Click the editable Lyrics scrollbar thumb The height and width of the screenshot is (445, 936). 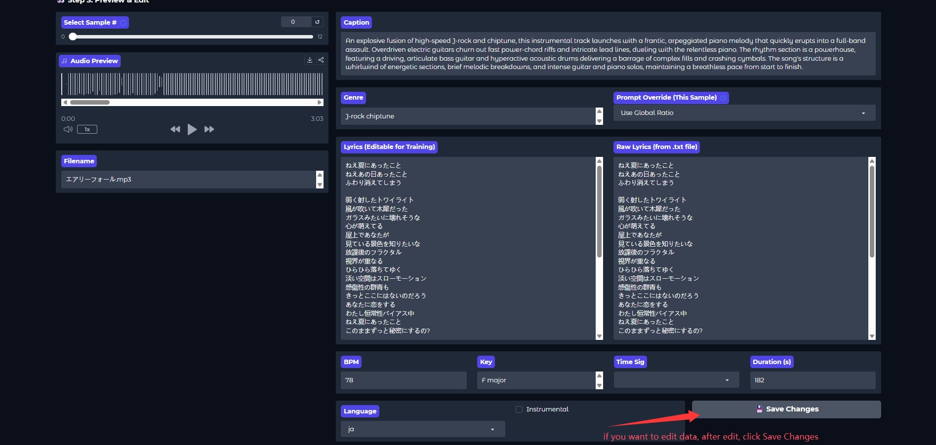coord(600,211)
